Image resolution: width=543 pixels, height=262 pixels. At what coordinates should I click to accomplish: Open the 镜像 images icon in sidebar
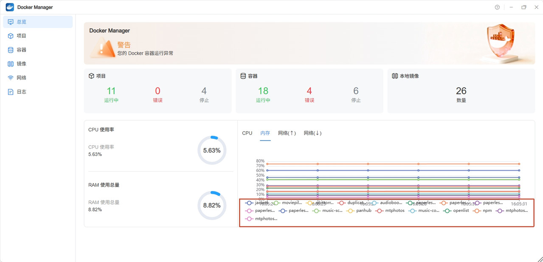click(11, 64)
